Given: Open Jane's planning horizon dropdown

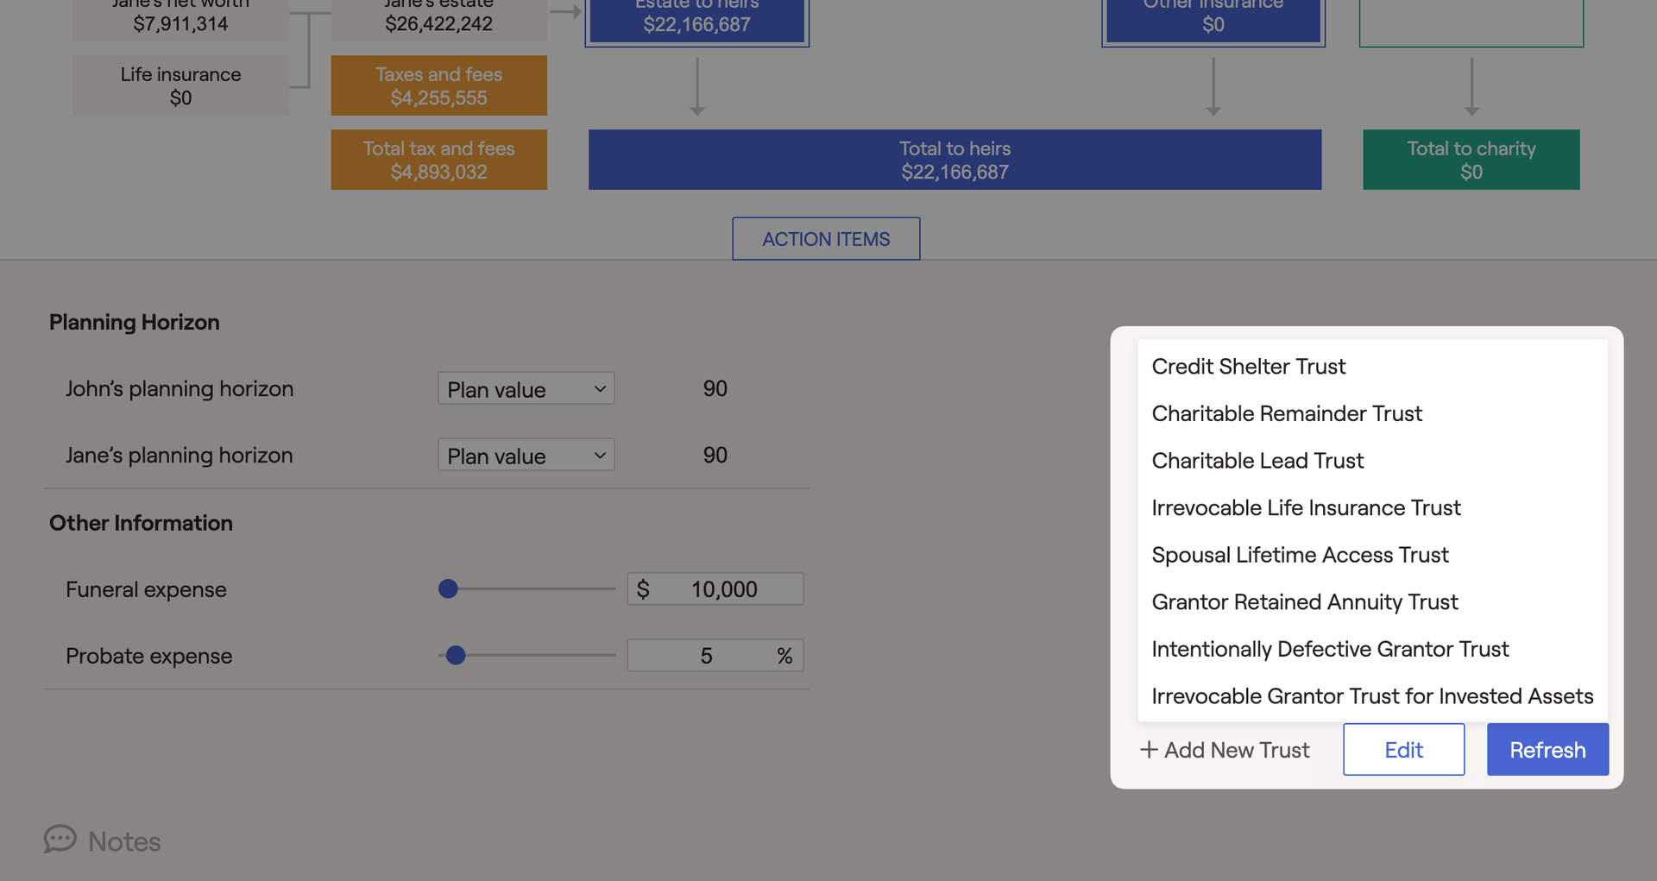Looking at the screenshot, I should coord(526,456).
